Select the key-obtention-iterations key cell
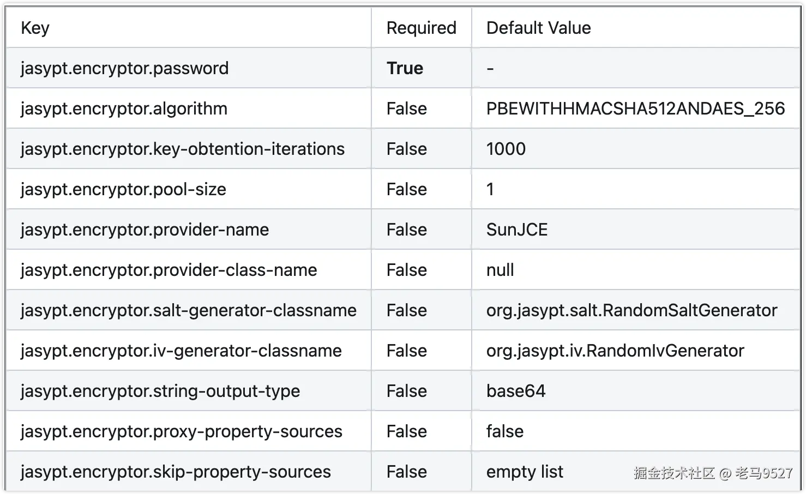This screenshot has height=494, width=806. [183, 149]
